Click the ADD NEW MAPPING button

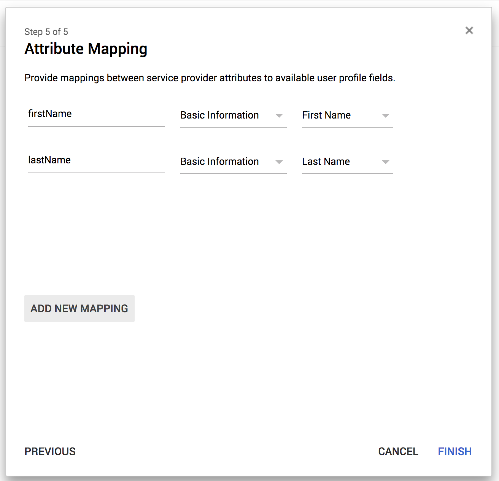click(x=79, y=309)
